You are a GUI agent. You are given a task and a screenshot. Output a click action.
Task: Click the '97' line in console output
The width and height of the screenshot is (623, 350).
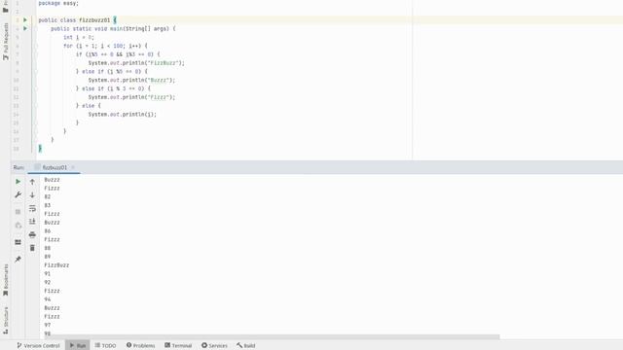pos(48,325)
